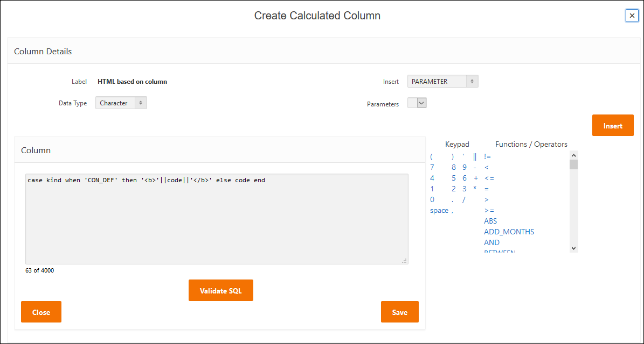
Task: Insert the space keypad entry
Action: (439, 211)
